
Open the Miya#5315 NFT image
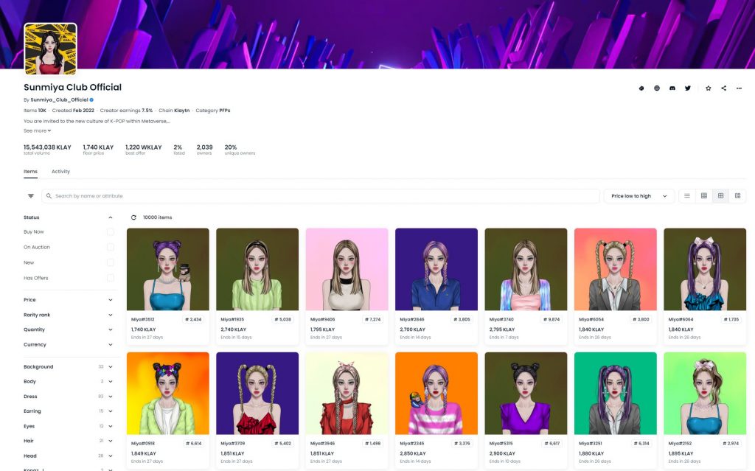point(526,394)
